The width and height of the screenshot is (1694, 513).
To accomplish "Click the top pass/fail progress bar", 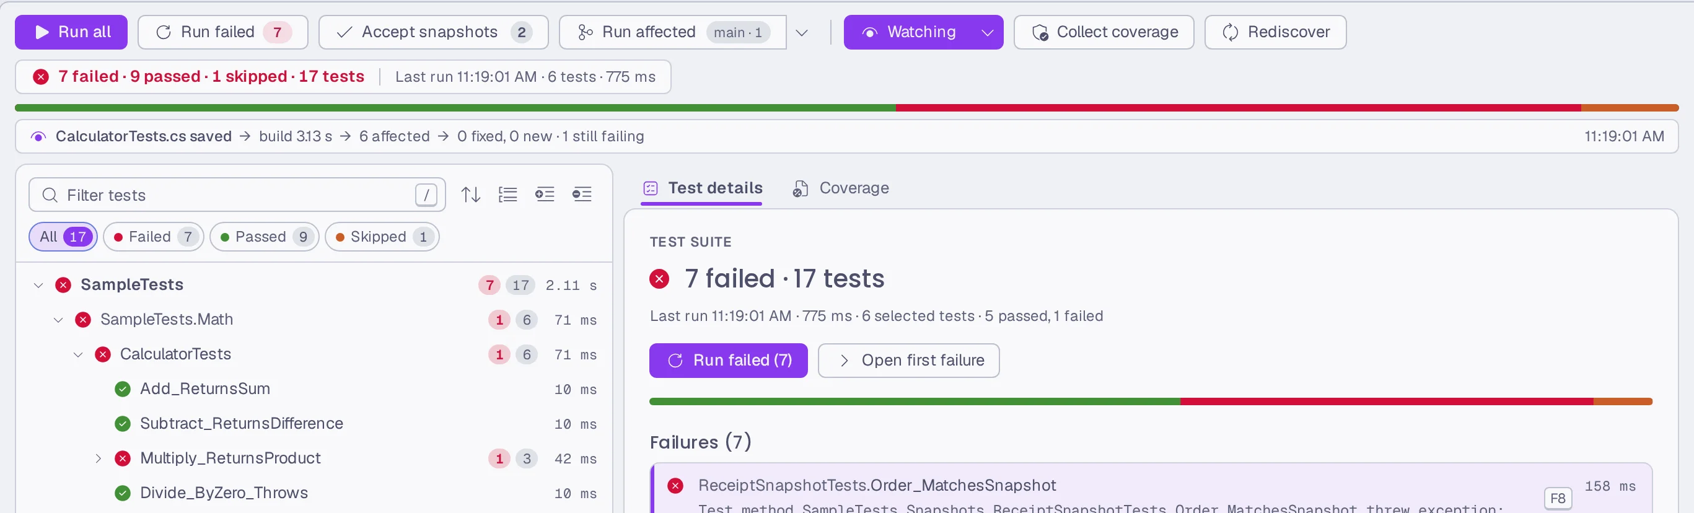I will [x=847, y=108].
